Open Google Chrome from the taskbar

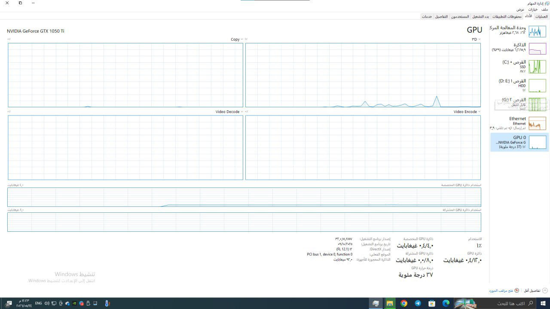pos(403,303)
